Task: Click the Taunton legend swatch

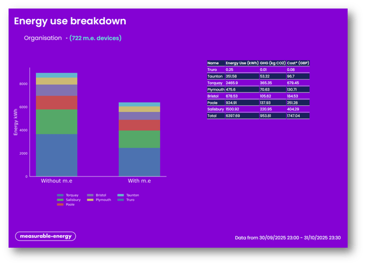Action: 121,195
